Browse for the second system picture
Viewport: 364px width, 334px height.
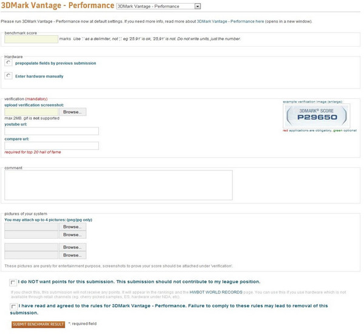click(73, 235)
